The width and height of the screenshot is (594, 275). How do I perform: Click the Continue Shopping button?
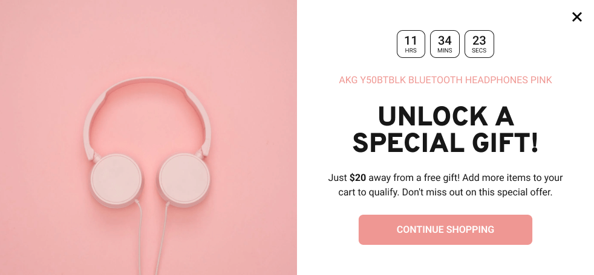tap(445, 230)
